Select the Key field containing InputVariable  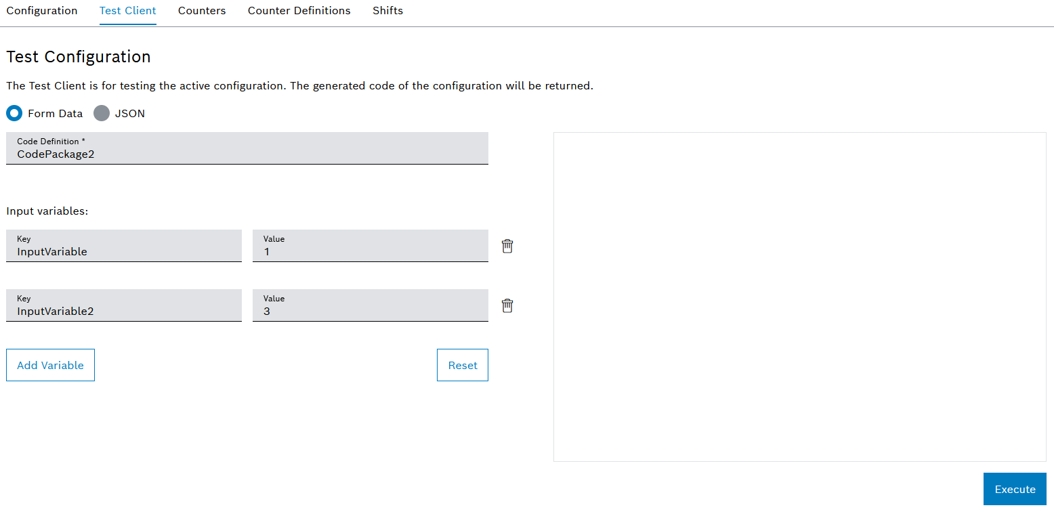[x=123, y=246]
